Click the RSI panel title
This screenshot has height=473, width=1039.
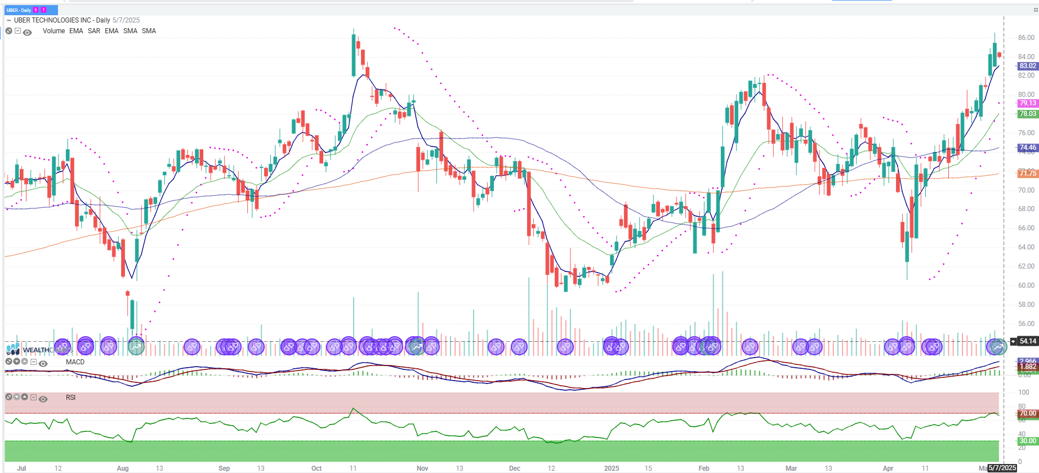(70, 398)
